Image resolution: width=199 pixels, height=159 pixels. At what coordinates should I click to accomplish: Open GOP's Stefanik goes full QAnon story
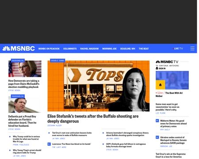[126, 145]
